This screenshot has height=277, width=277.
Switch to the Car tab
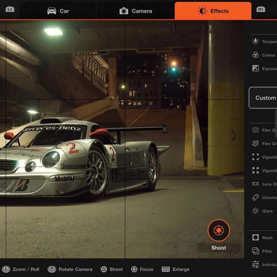[x=58, y=11]
